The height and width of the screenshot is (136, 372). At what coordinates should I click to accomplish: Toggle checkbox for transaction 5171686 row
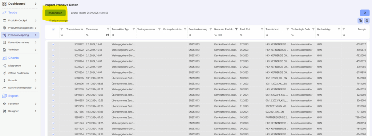(x=53, y=112)
